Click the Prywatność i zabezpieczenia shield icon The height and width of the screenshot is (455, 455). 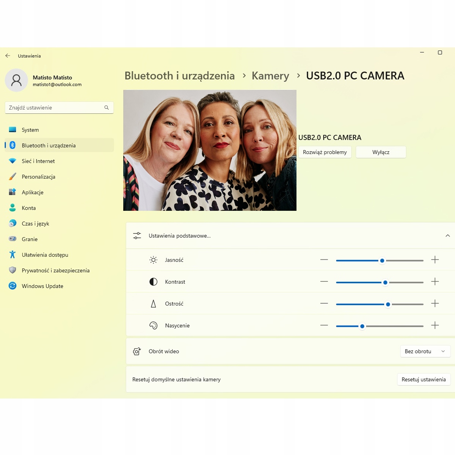tap(13, 270)
